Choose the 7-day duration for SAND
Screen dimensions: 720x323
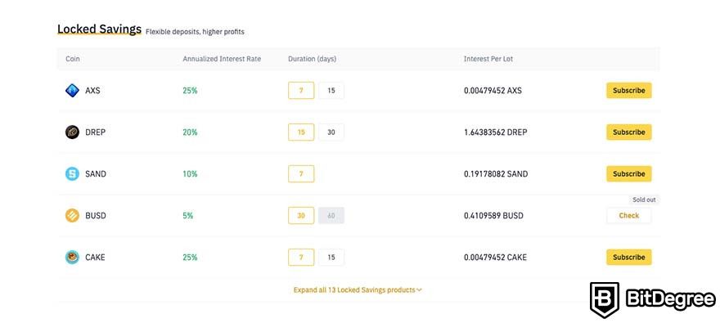(301, 174)
